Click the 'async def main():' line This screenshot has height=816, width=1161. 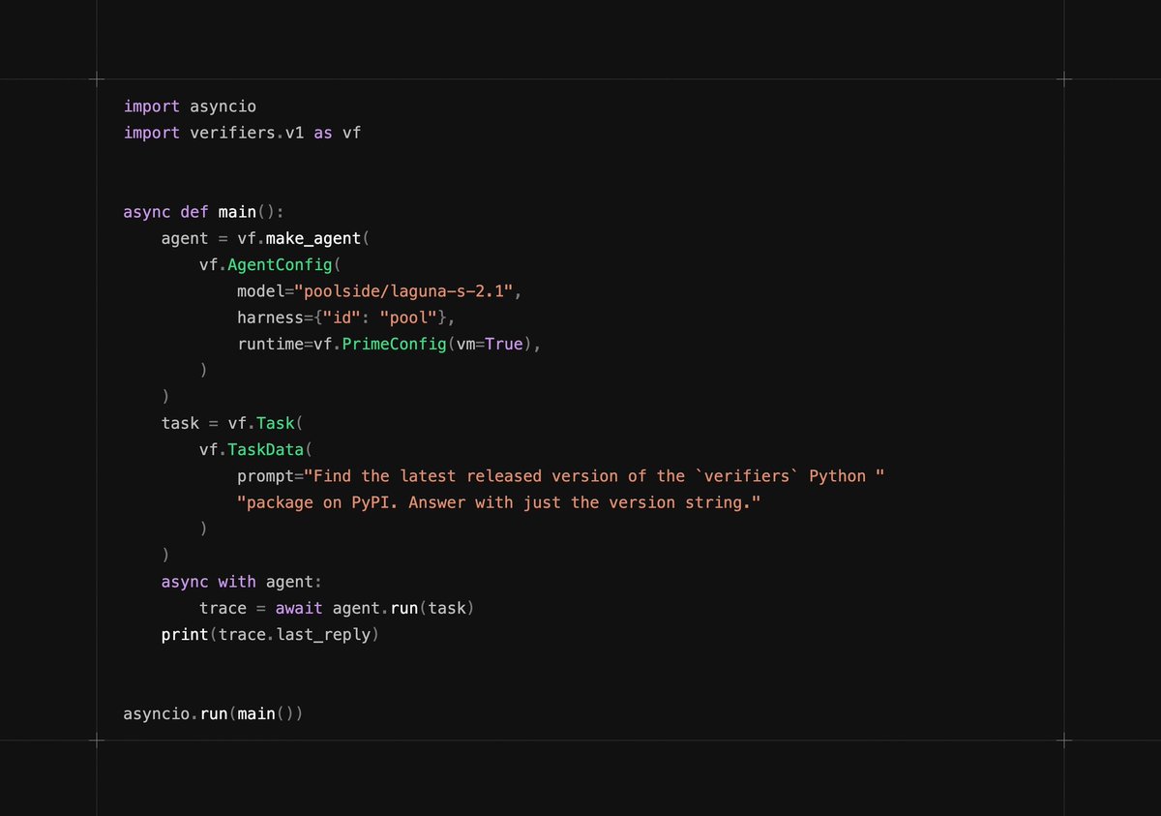[x=204, y=212]
